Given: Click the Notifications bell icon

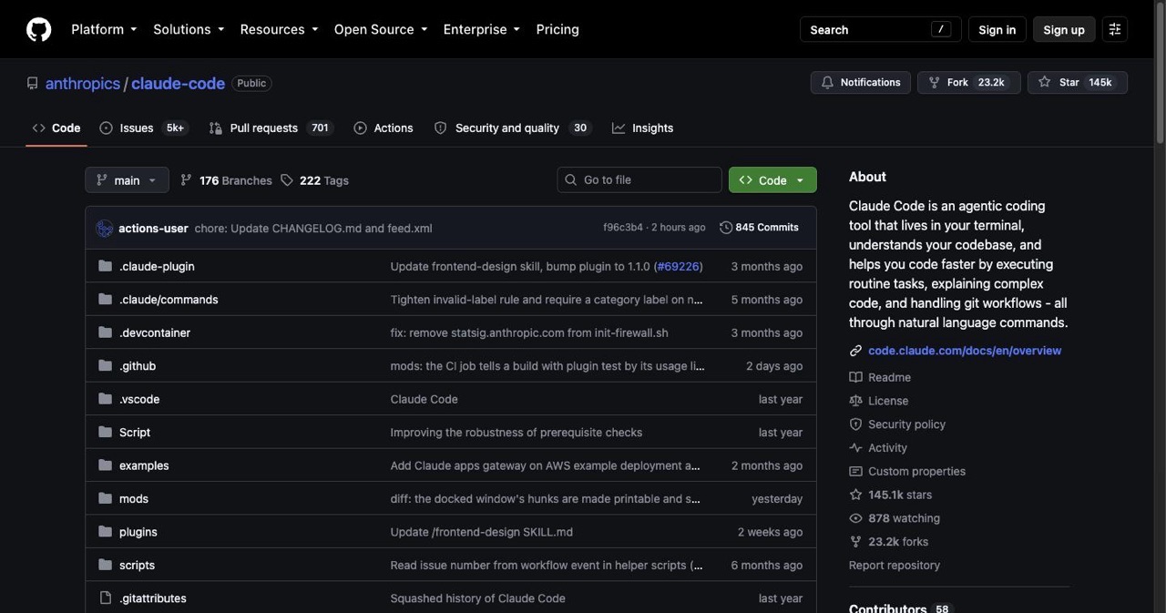Looking at the screenshot, I should click(x=827, y=82).
